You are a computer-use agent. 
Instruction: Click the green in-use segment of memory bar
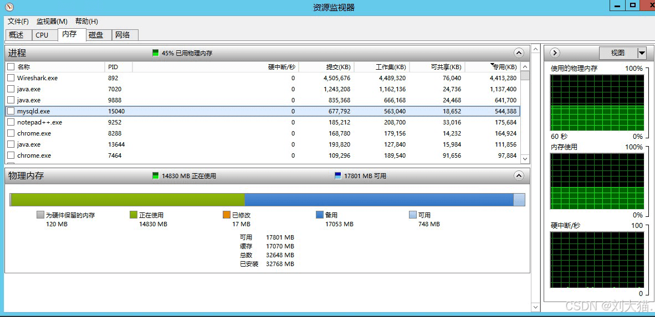(128, 200)
